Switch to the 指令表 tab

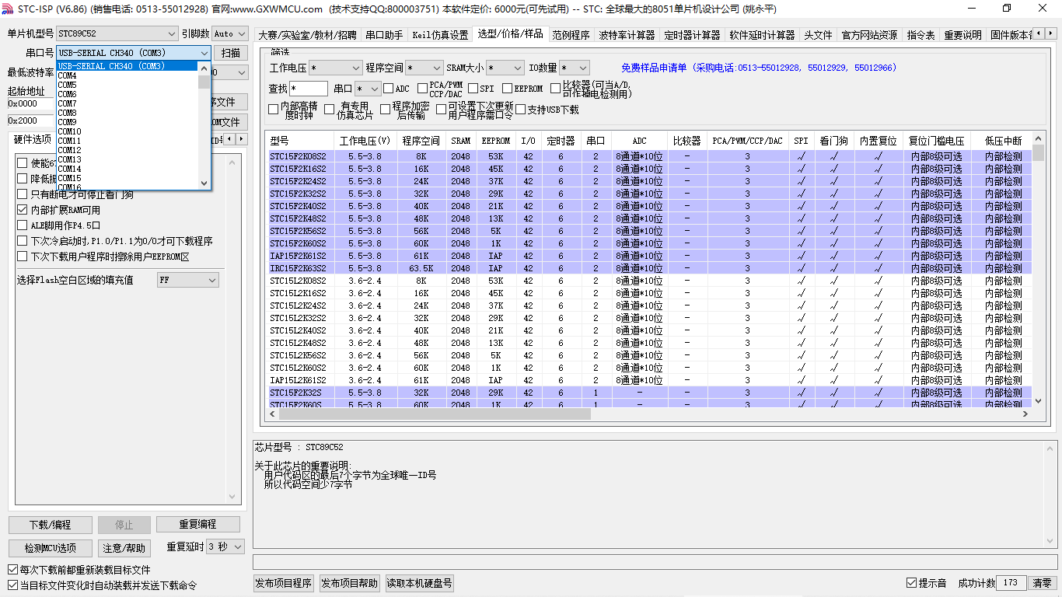[x=921, y=35]
